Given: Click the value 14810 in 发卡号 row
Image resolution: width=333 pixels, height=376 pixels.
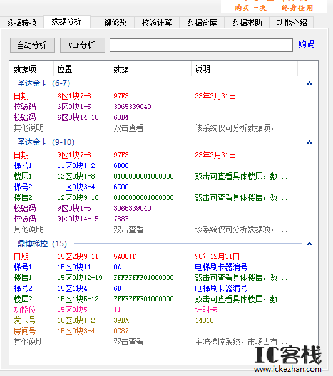Looking at the screenshot, I should click(204, 320).
